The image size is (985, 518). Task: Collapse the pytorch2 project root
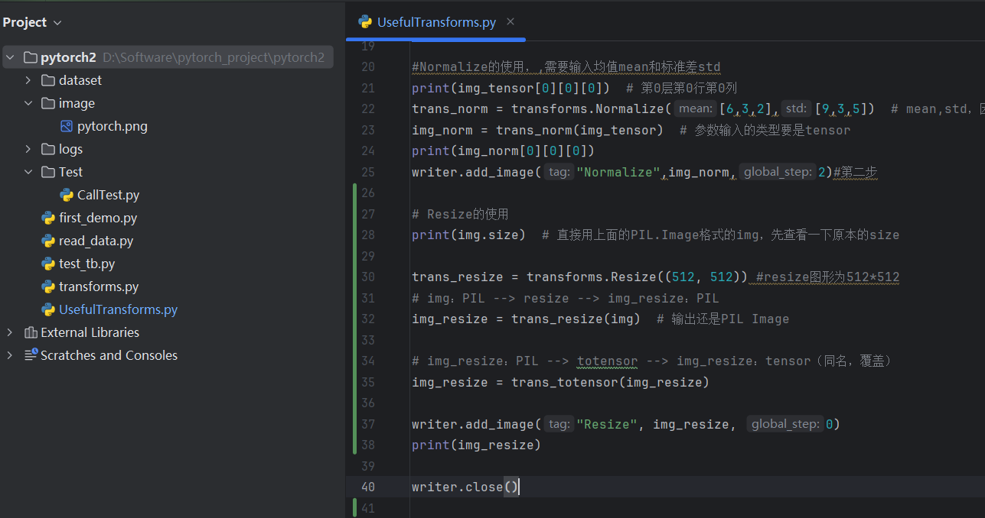[x=11, y=57]
